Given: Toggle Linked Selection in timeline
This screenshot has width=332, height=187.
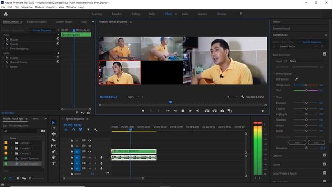Looking at the screenshot, I should coord(81,129).
